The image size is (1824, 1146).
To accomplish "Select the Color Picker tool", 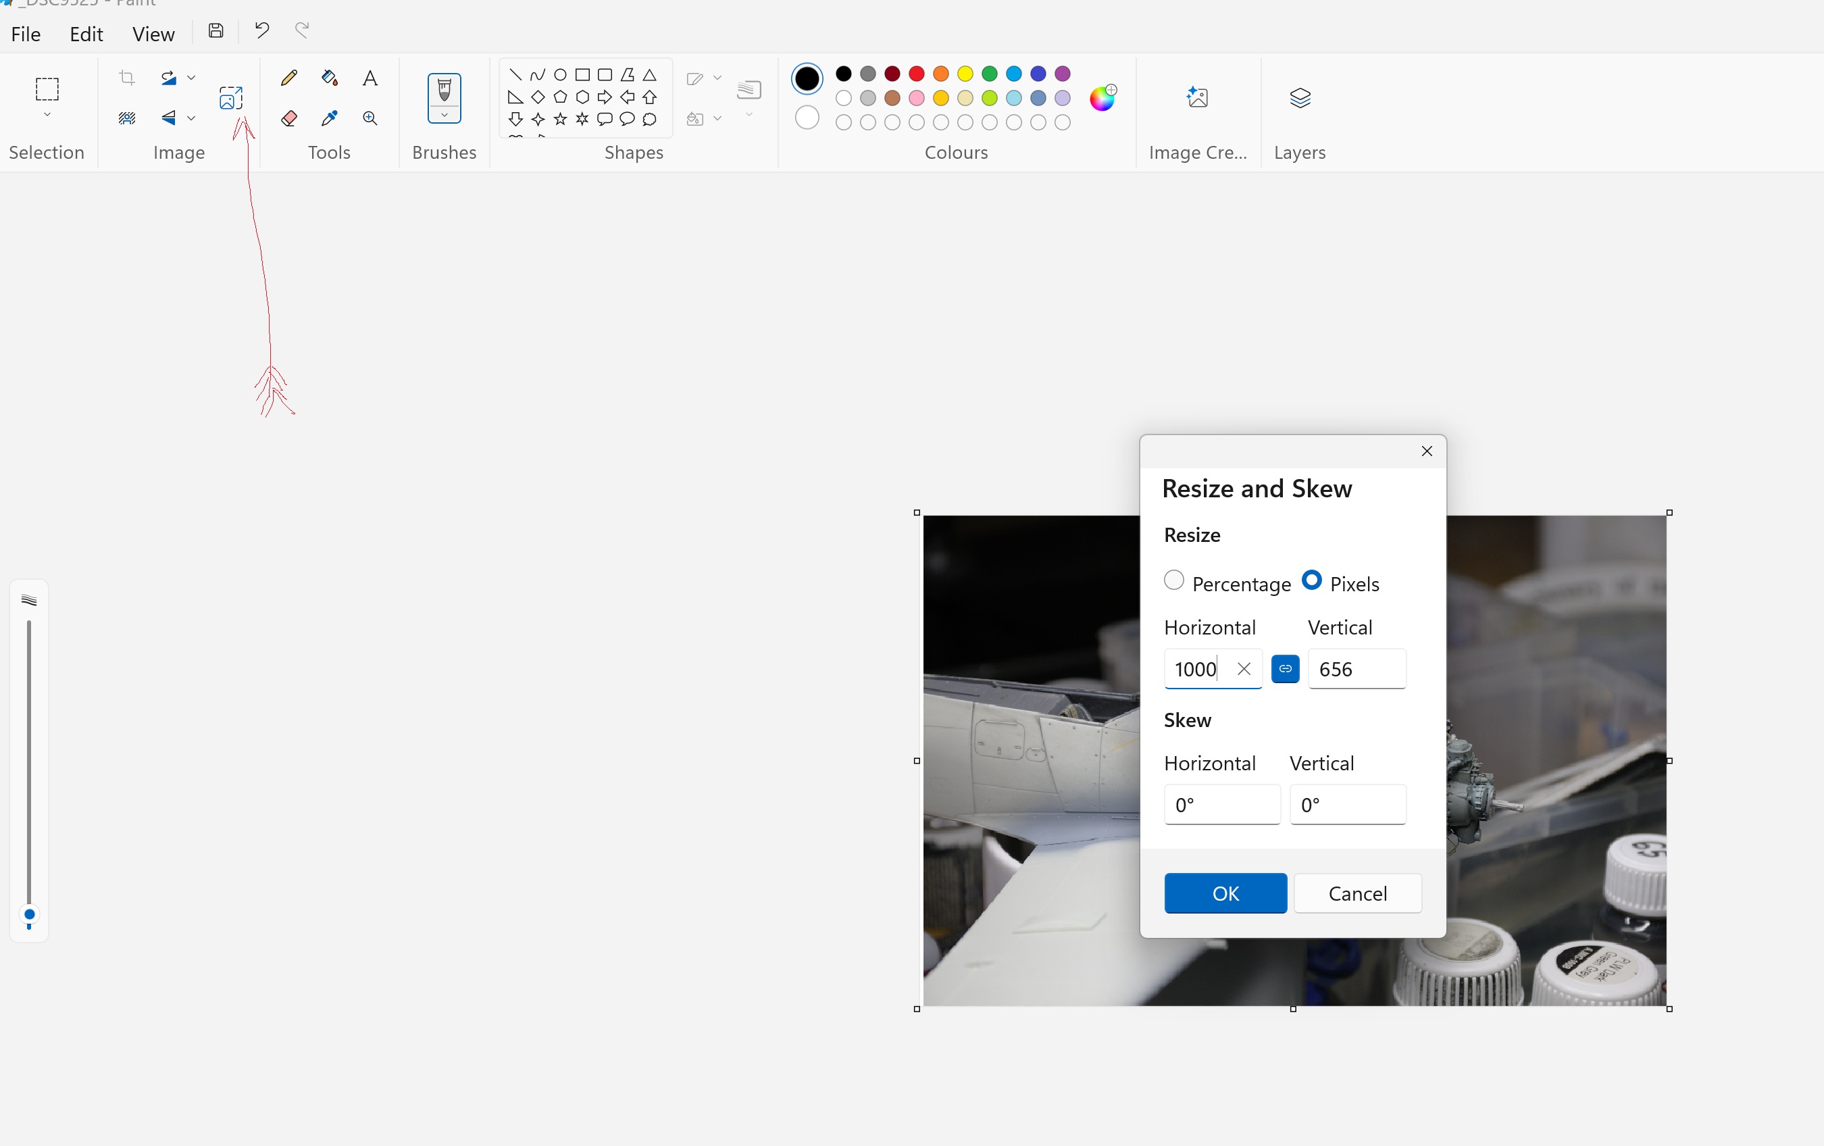I will point(330,118).
